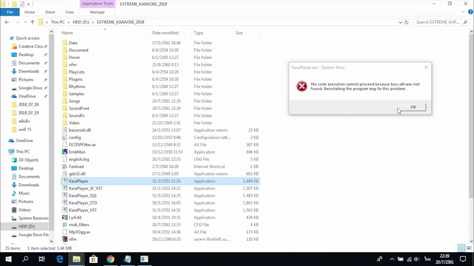Open the View ribbon tab
The image size is (474, 266).
pyautogui.click(x=69, y=12)
